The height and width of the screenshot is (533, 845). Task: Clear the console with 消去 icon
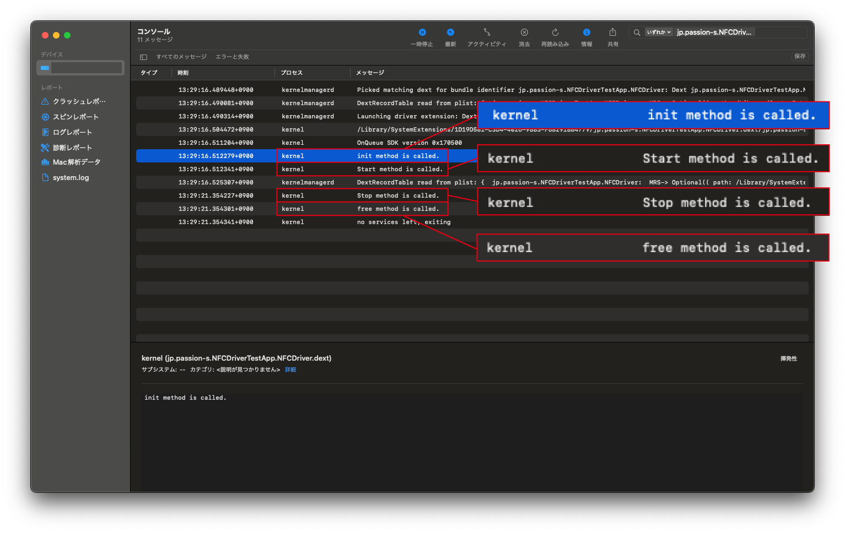click(524, 33)
